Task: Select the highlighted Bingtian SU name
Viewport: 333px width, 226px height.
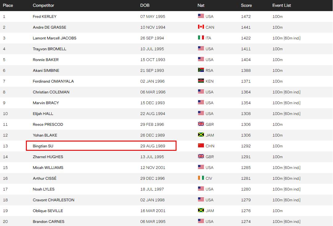Action: (x=43, y=146)
